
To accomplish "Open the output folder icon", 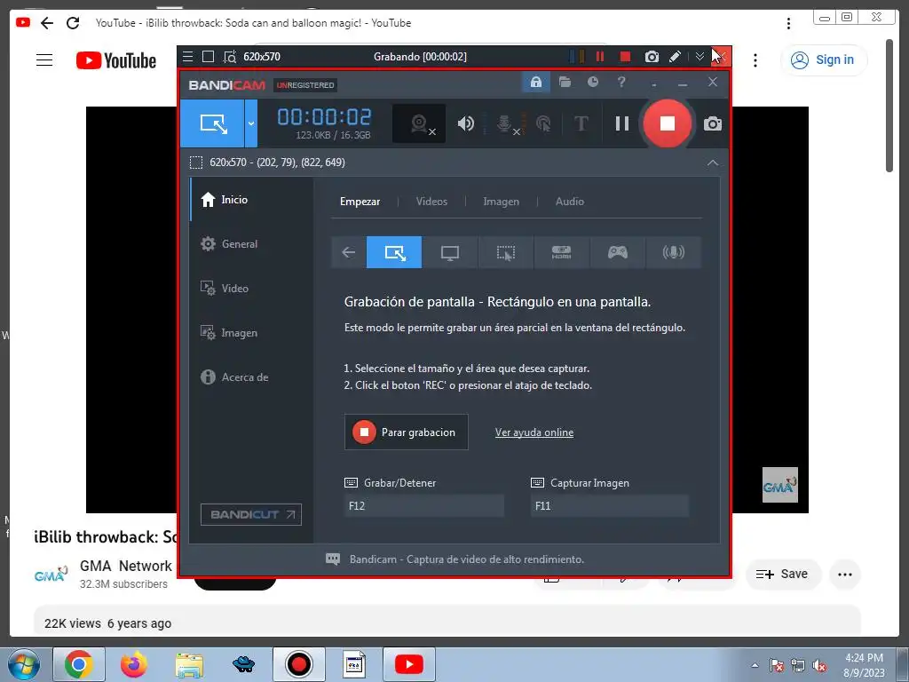I will click(x=565, y=82).
